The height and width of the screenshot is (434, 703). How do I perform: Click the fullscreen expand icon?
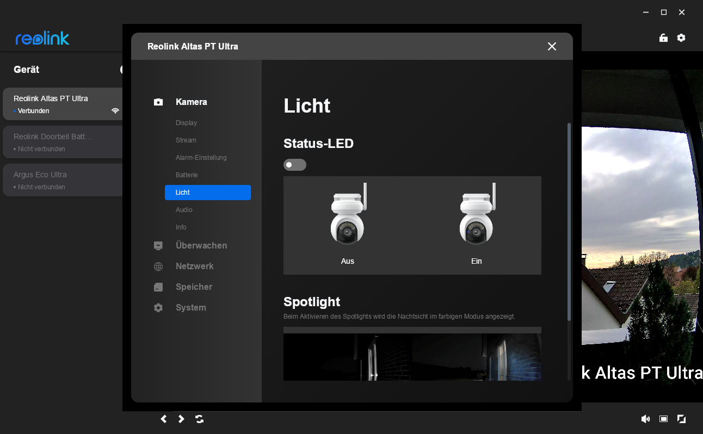click(681, 419)
